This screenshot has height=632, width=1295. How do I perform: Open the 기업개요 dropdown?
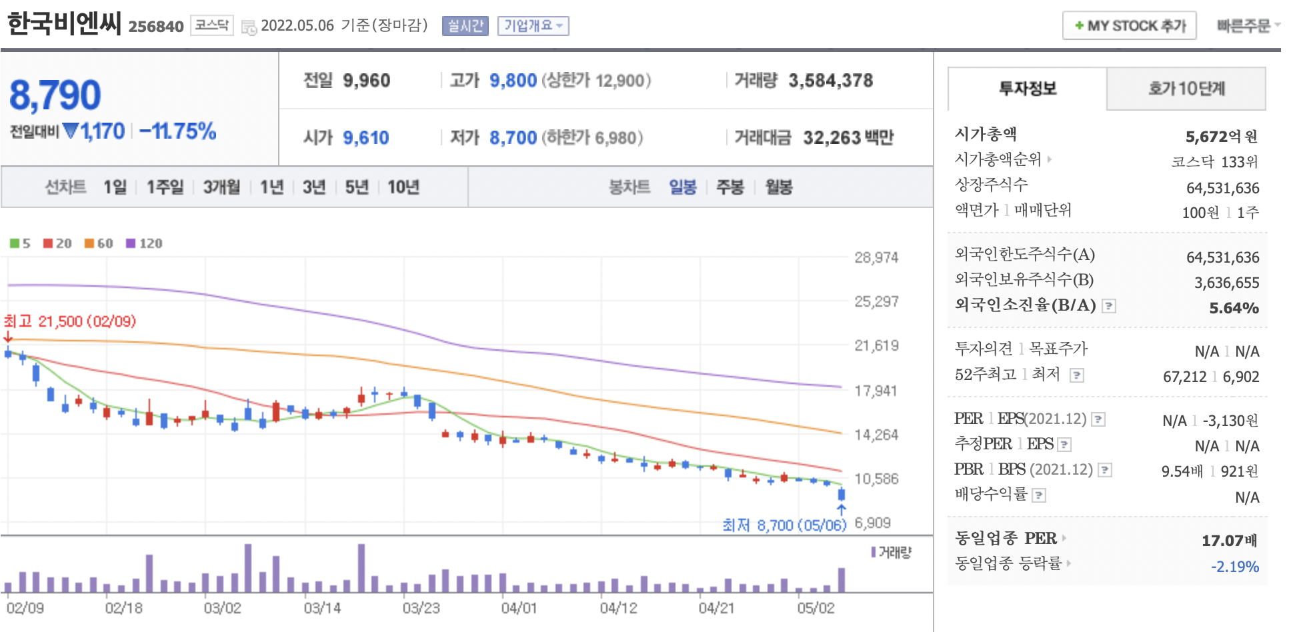tap(533, 26)
